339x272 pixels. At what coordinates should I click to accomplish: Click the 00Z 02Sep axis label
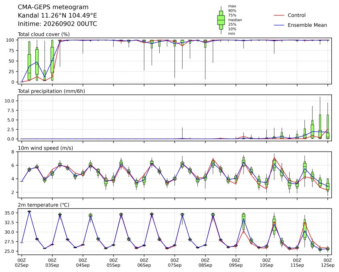point(22,263)
